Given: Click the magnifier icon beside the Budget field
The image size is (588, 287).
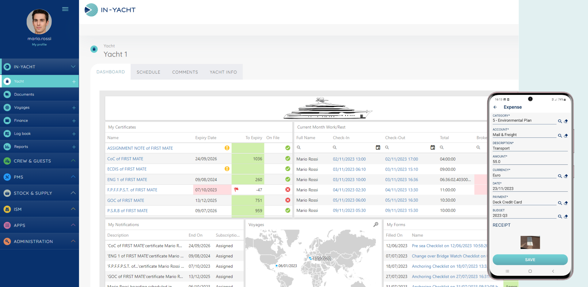Looking at the screenshot, I should (560, 216).
